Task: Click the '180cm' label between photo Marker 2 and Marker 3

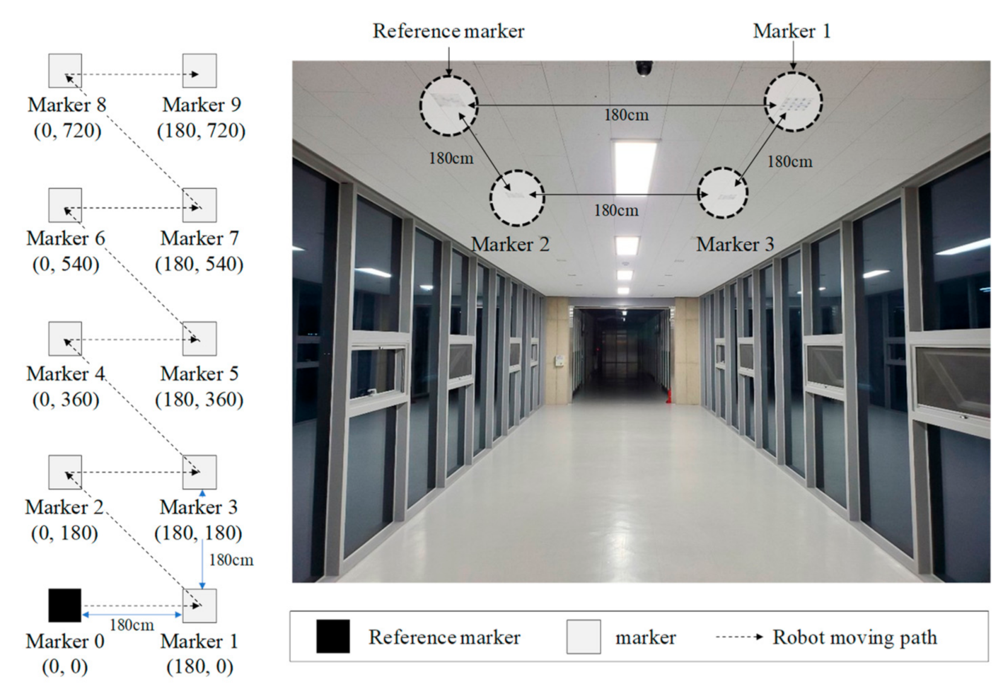Action: point(616,210)
